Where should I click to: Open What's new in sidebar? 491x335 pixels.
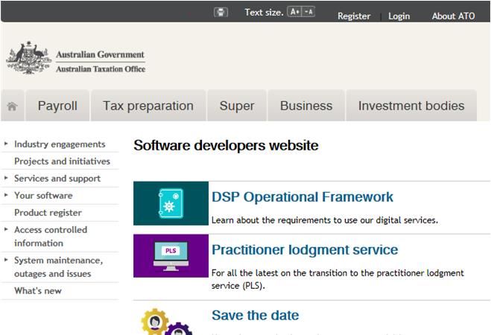(x=38, y=291)
